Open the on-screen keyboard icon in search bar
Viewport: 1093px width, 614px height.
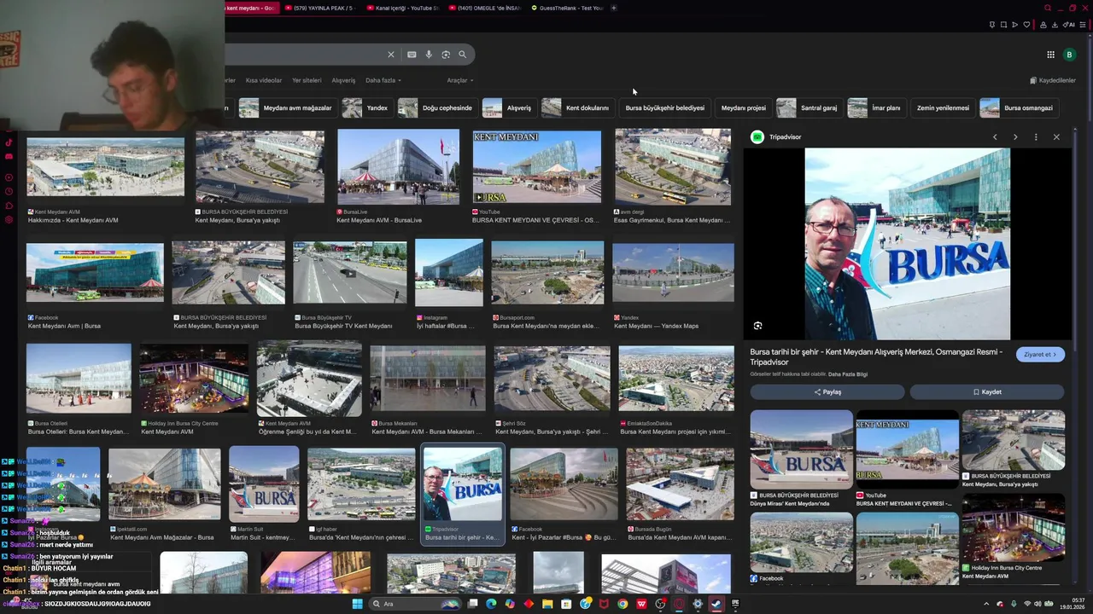[x=412, y=55]
